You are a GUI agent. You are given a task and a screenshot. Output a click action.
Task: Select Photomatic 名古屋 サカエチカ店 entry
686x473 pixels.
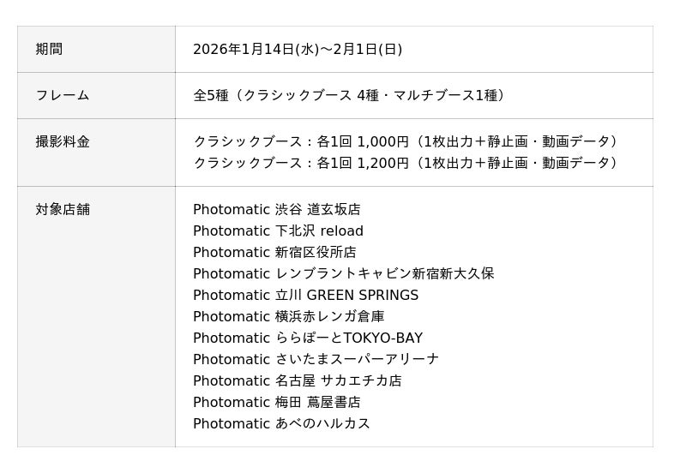click(297, 381)
